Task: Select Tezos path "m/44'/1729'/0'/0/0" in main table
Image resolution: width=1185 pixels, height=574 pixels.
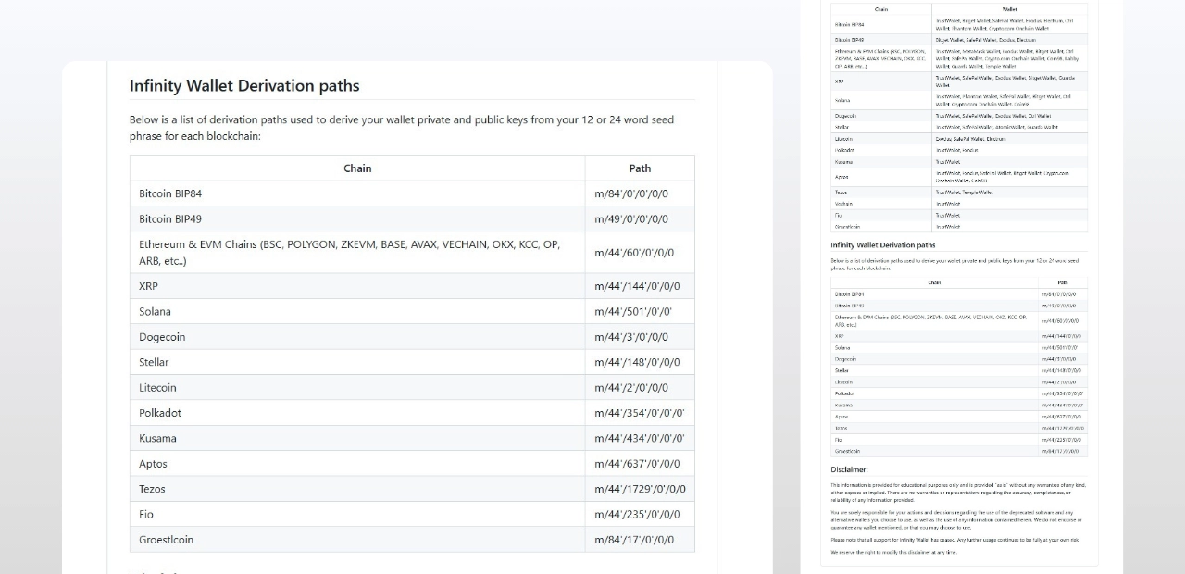Action: pyautogui.click(x=640, y=489)
